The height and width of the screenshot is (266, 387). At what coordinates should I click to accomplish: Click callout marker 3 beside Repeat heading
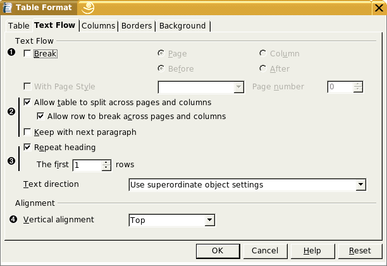point(11,160)
